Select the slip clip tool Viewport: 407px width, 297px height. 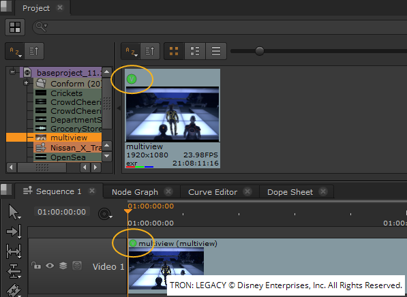point(14,251)
